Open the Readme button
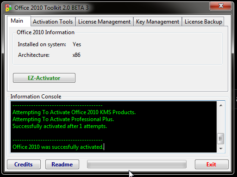Image resolution: width=237 pixels, height=177 pixels. point(62,165)
